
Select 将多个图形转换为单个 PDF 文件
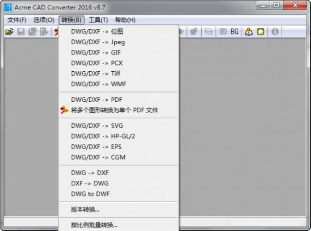119,110
